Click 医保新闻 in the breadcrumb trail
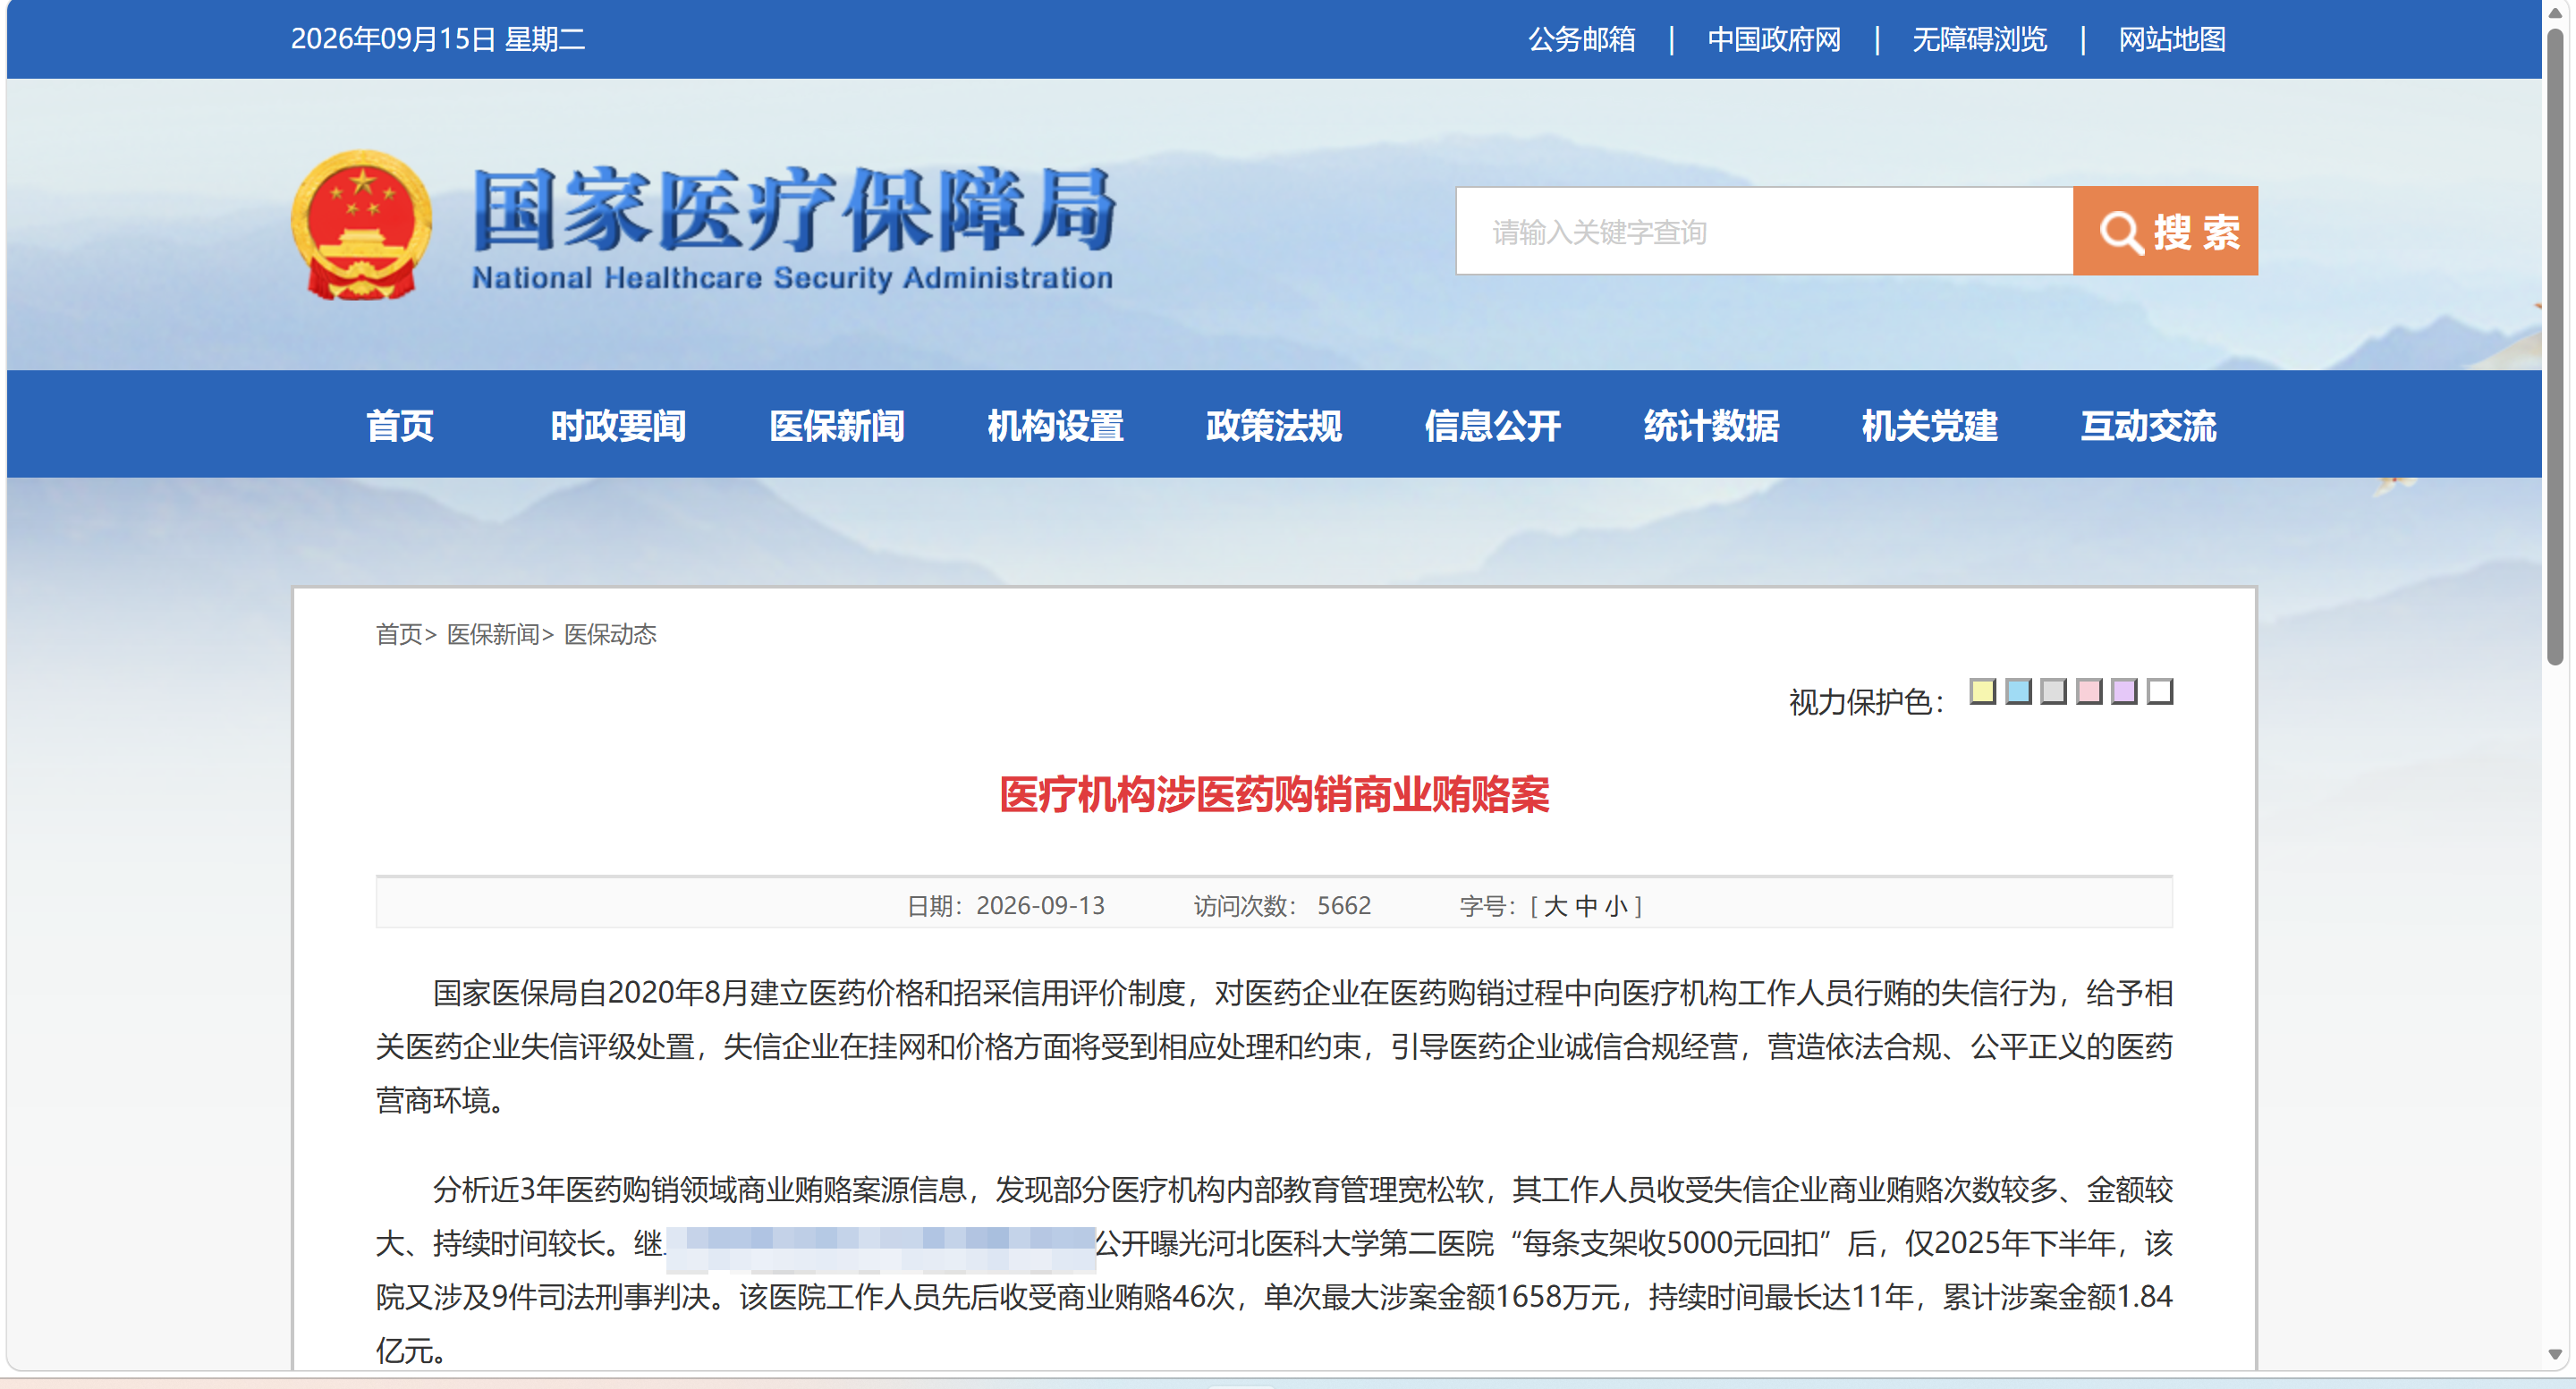 (x=493, y=634)
